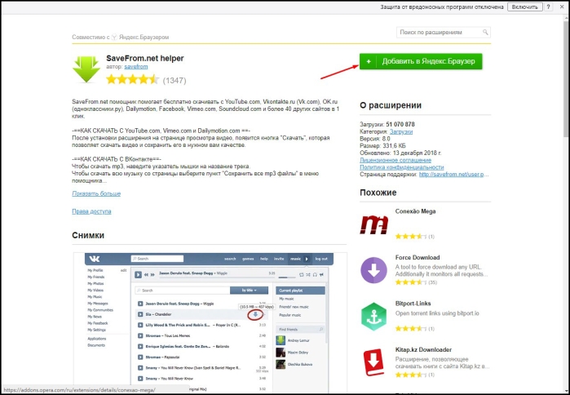Click the Kitap.kz Downloader red book icon
This screenshot has height=395, width=570.
point(373,362)
